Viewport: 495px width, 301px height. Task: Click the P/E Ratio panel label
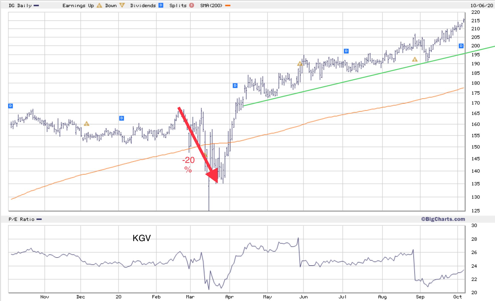(21, 219)
